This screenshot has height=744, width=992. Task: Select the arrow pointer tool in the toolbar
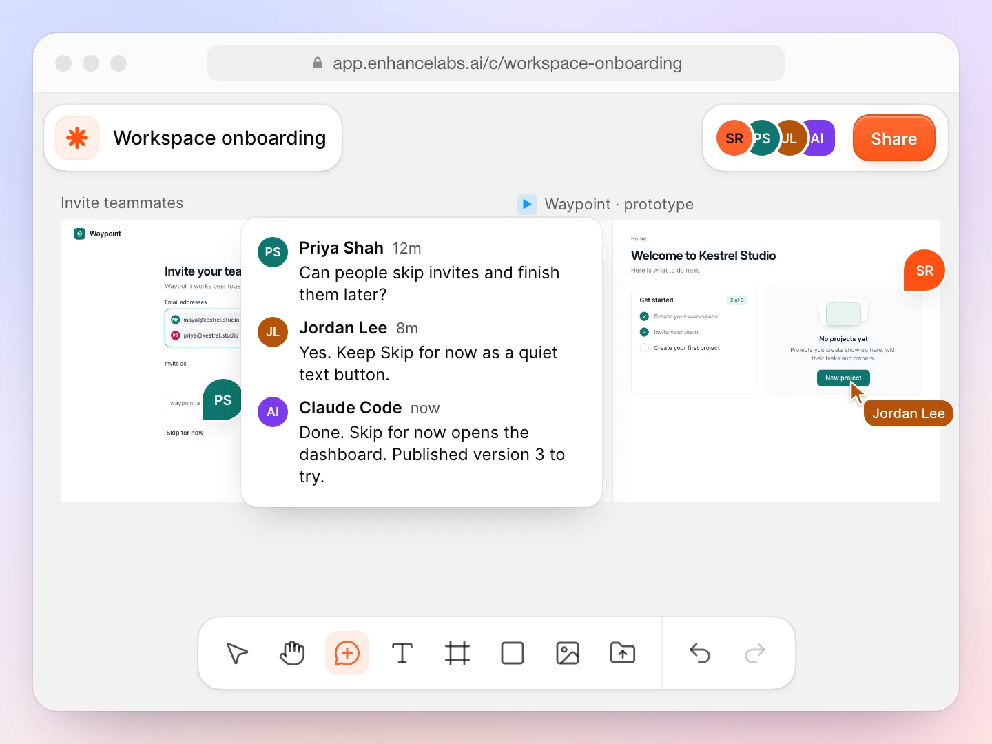pyautogui.click(x=237, y=653)
